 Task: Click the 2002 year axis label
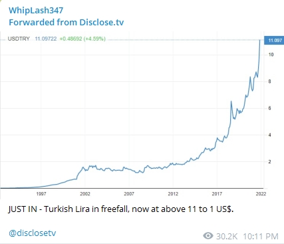tap(85, 194)
